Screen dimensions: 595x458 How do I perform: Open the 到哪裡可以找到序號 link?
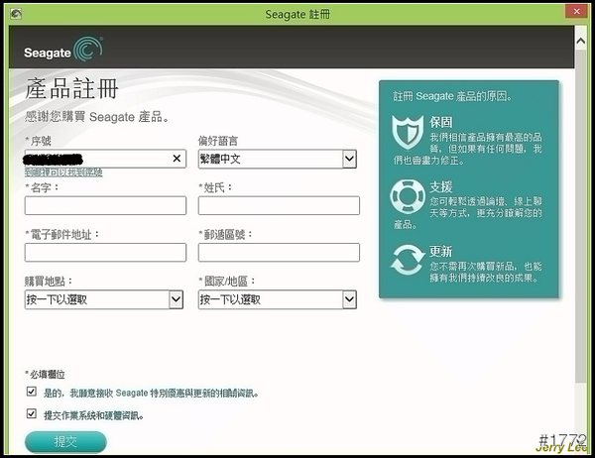pos(63,172)
